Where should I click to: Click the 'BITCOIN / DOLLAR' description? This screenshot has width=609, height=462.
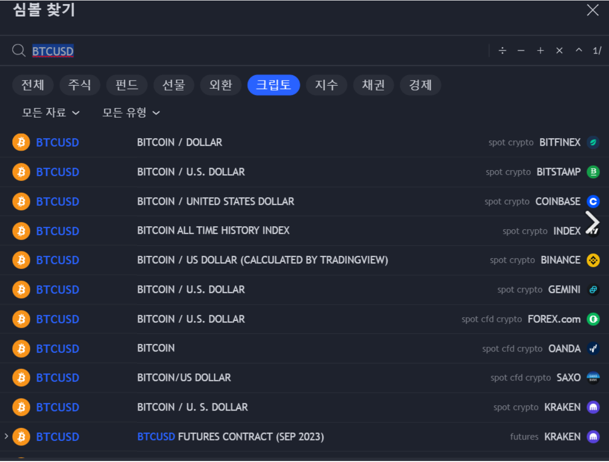pos(180,142)
